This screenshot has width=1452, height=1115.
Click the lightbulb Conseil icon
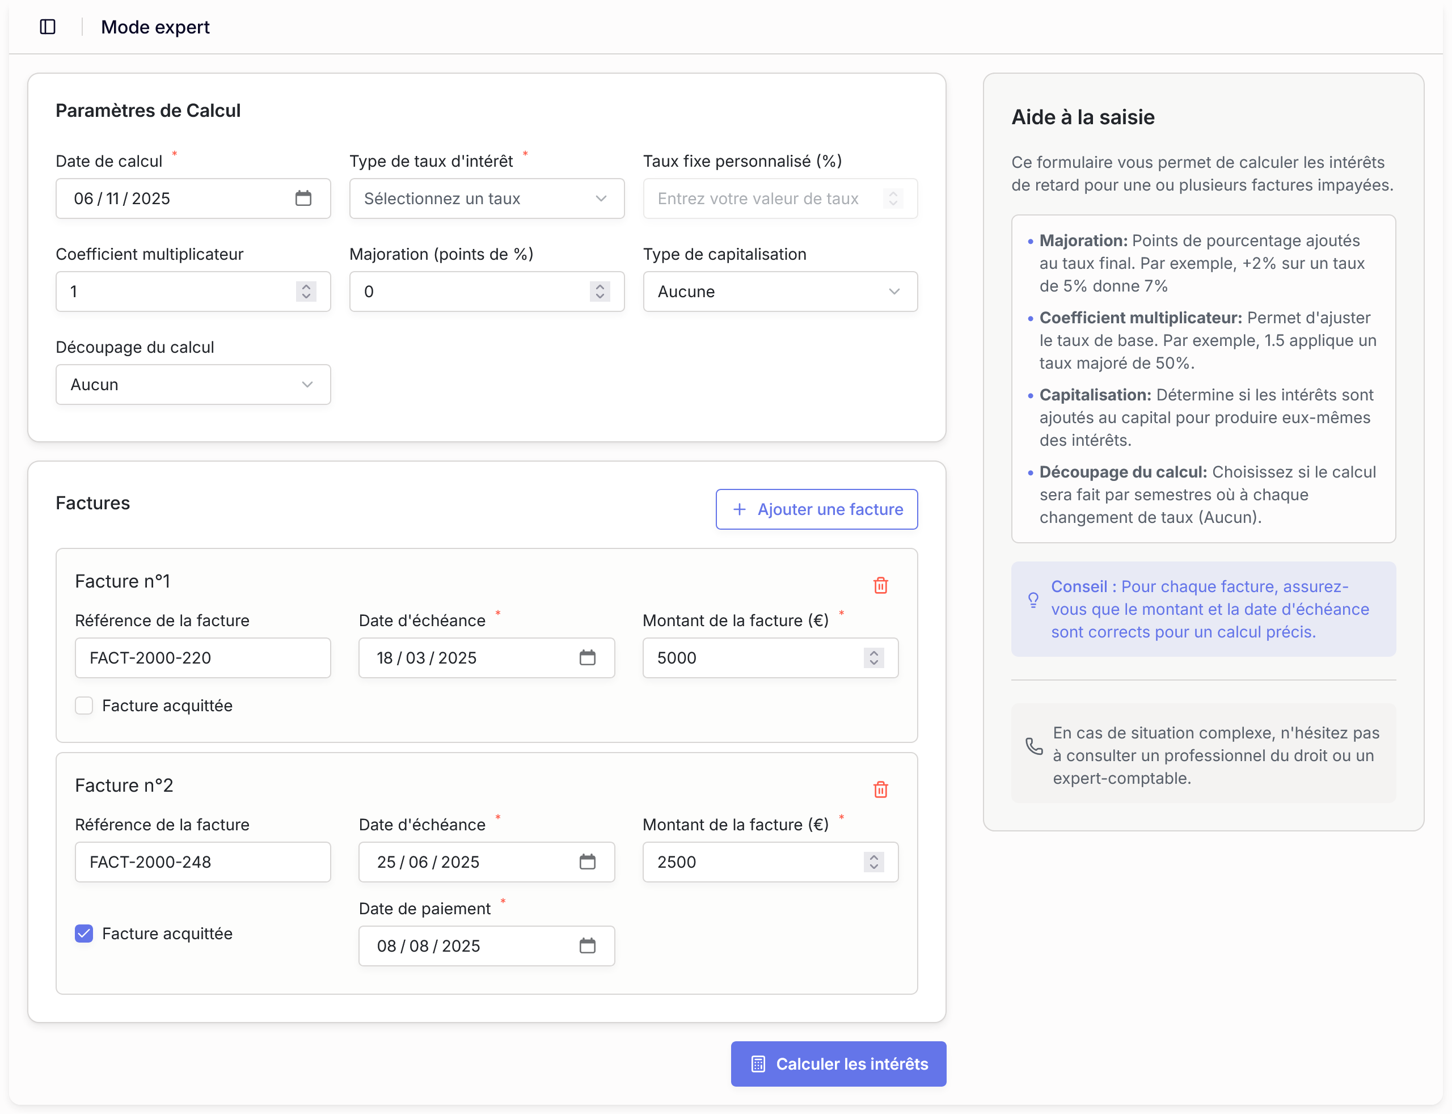point(1033,600)
